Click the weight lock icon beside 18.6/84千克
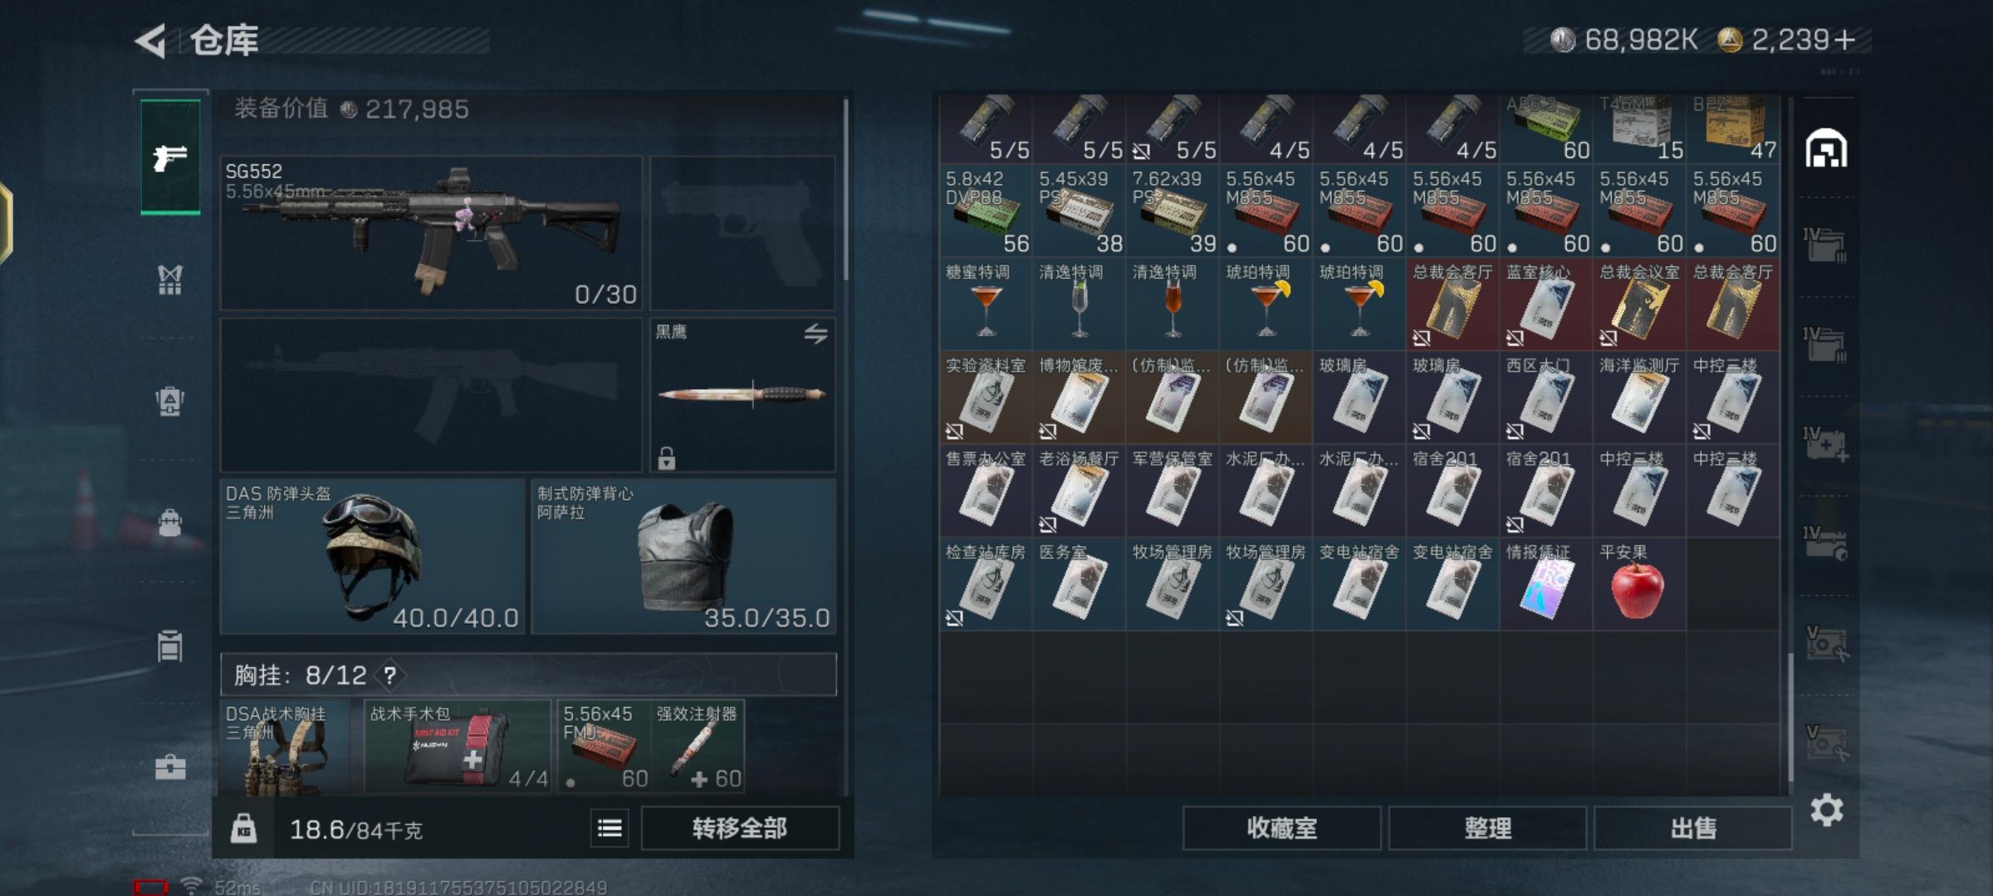The height and width of the screenshot is (896, 1993). [243, 829]
